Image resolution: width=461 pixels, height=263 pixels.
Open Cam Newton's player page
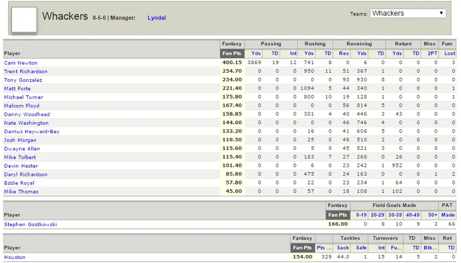(x=21, y=63)
